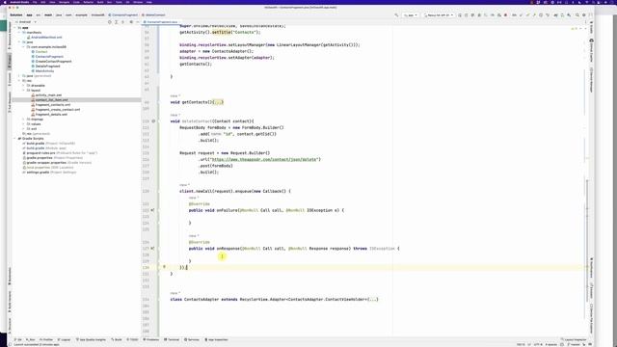Click the file encoding indicator in status bar
This screenshot has width=617, height=347.
click(x=538, y=345)
